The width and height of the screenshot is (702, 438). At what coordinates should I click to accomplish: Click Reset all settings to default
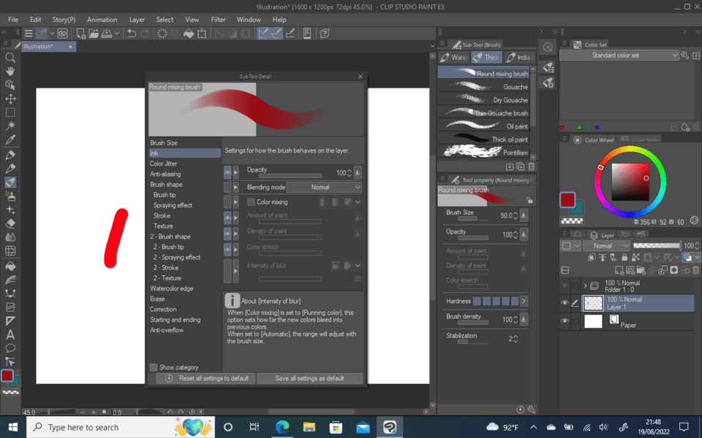205,378
